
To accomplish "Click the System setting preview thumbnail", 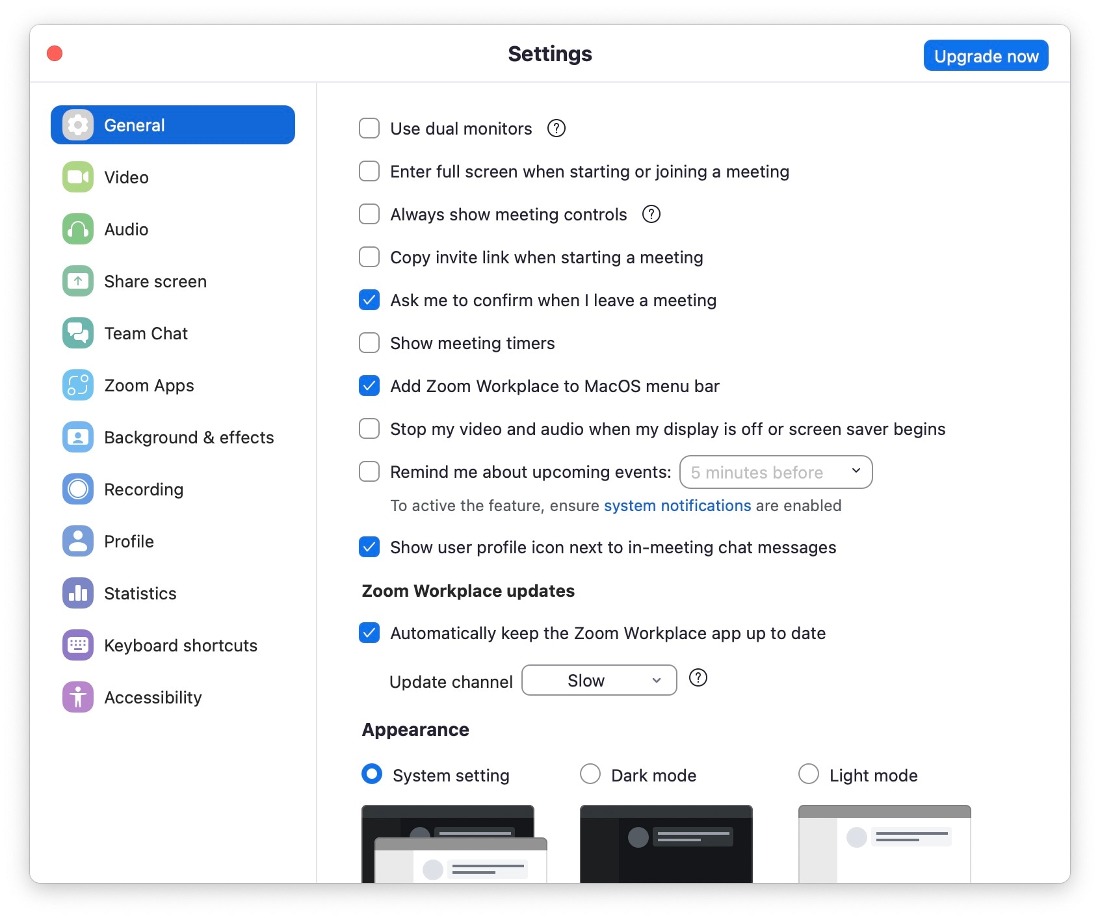I will pyautogui.click(x=454, y=843).
